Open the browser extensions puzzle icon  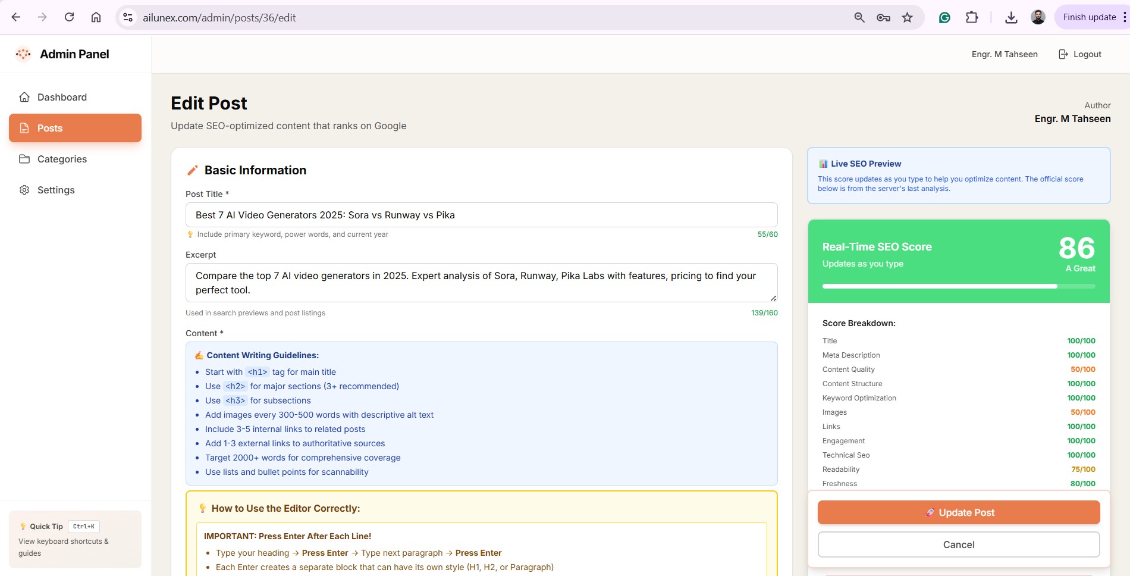(972, 17)
